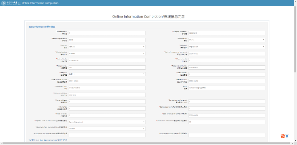
Task: Expand the Highest level of Education dropdown
Action: tap(107, 122)
